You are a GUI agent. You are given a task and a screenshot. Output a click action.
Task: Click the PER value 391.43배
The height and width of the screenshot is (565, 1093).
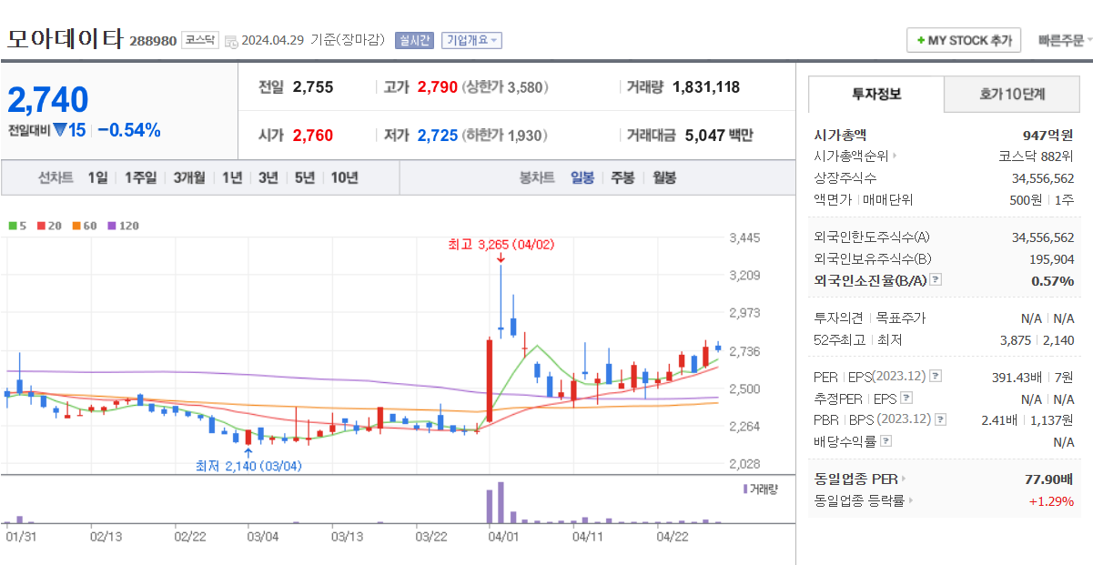(x=1015, y=376)
